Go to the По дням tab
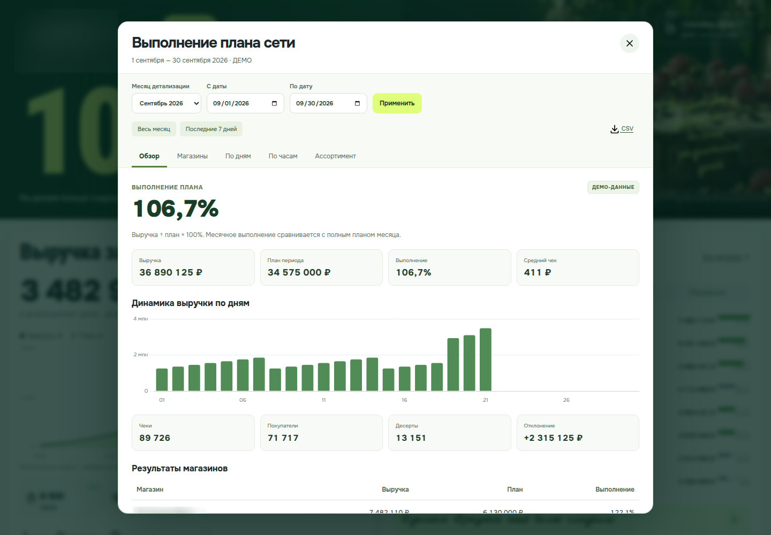This screenshot has width=771, height=535. pyautogui.click(x=238, y=156)
